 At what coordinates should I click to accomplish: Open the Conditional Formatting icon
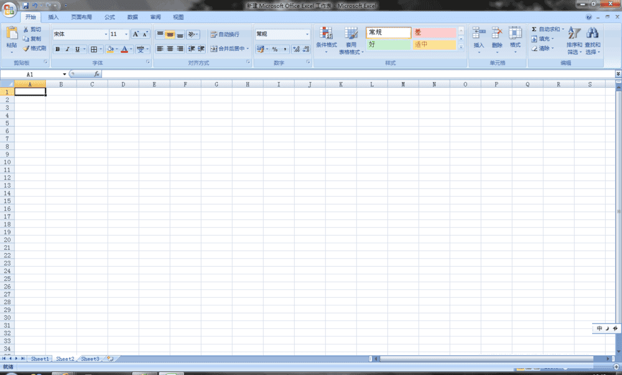pos(326,33)
